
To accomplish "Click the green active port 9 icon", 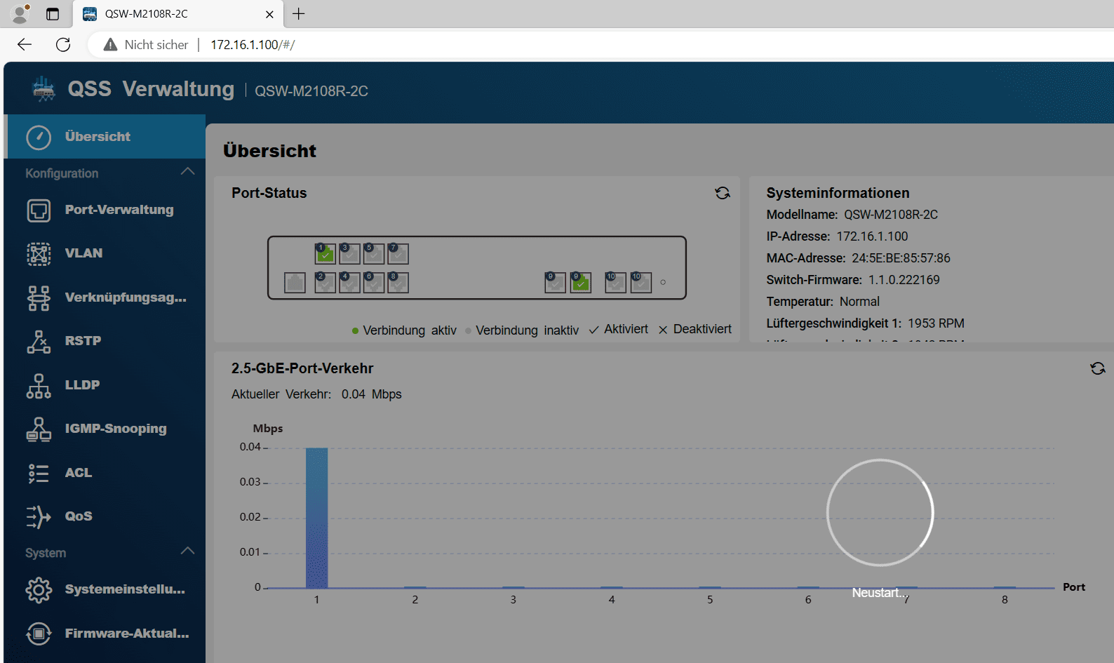I will pos(580,282).
